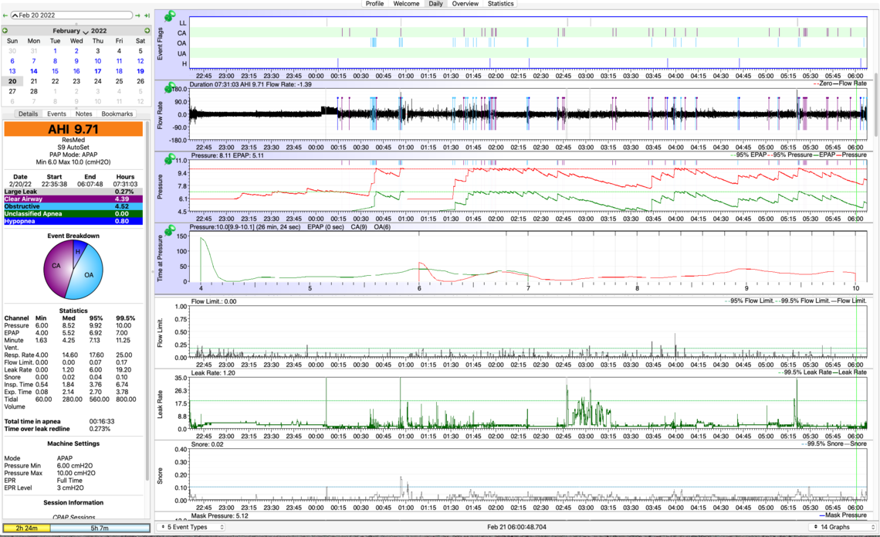The height and width of the screenshot is (537, 880).
Task: Click the Session Information heading
Action: click(73, 503)
